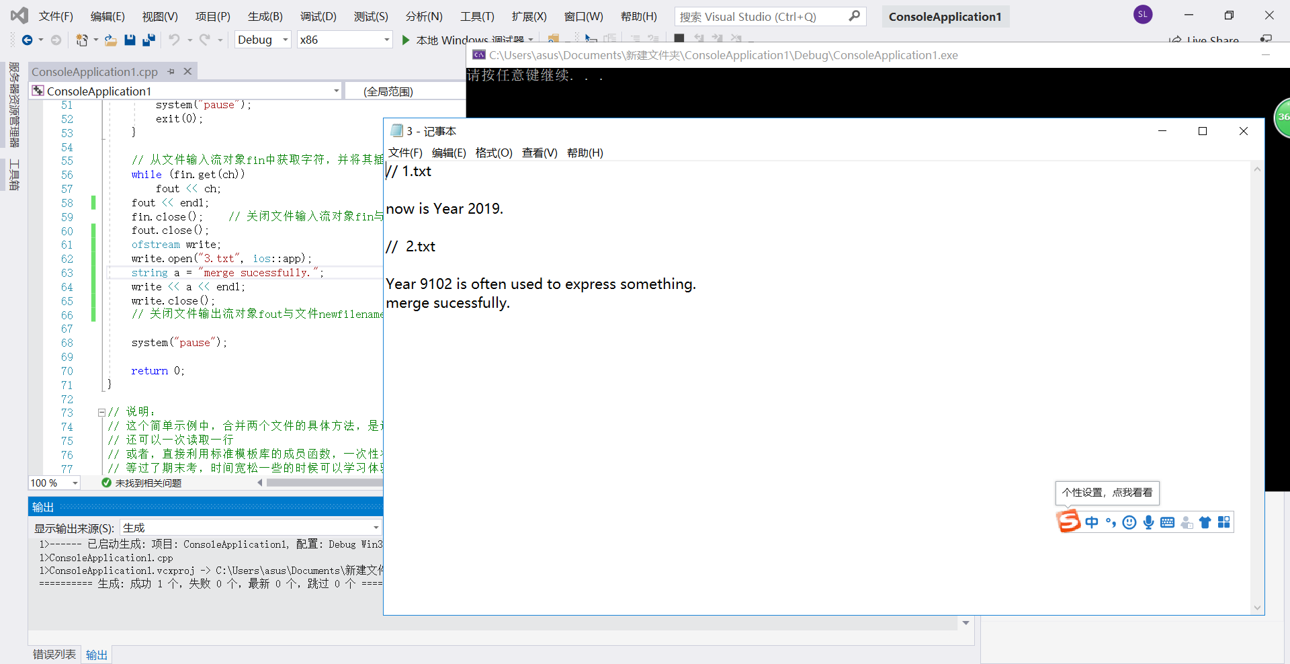Close the ConsoleApplication1.cpp editor tab
This screenshot has width=1290, height=664.
187,72
